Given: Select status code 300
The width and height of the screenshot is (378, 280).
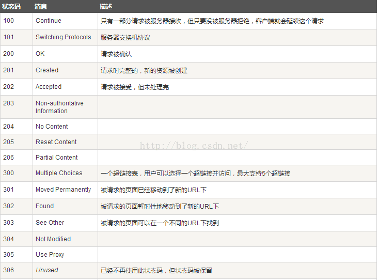Looking at the screenshot, I should pyautogui.click(x=8, y=173).
